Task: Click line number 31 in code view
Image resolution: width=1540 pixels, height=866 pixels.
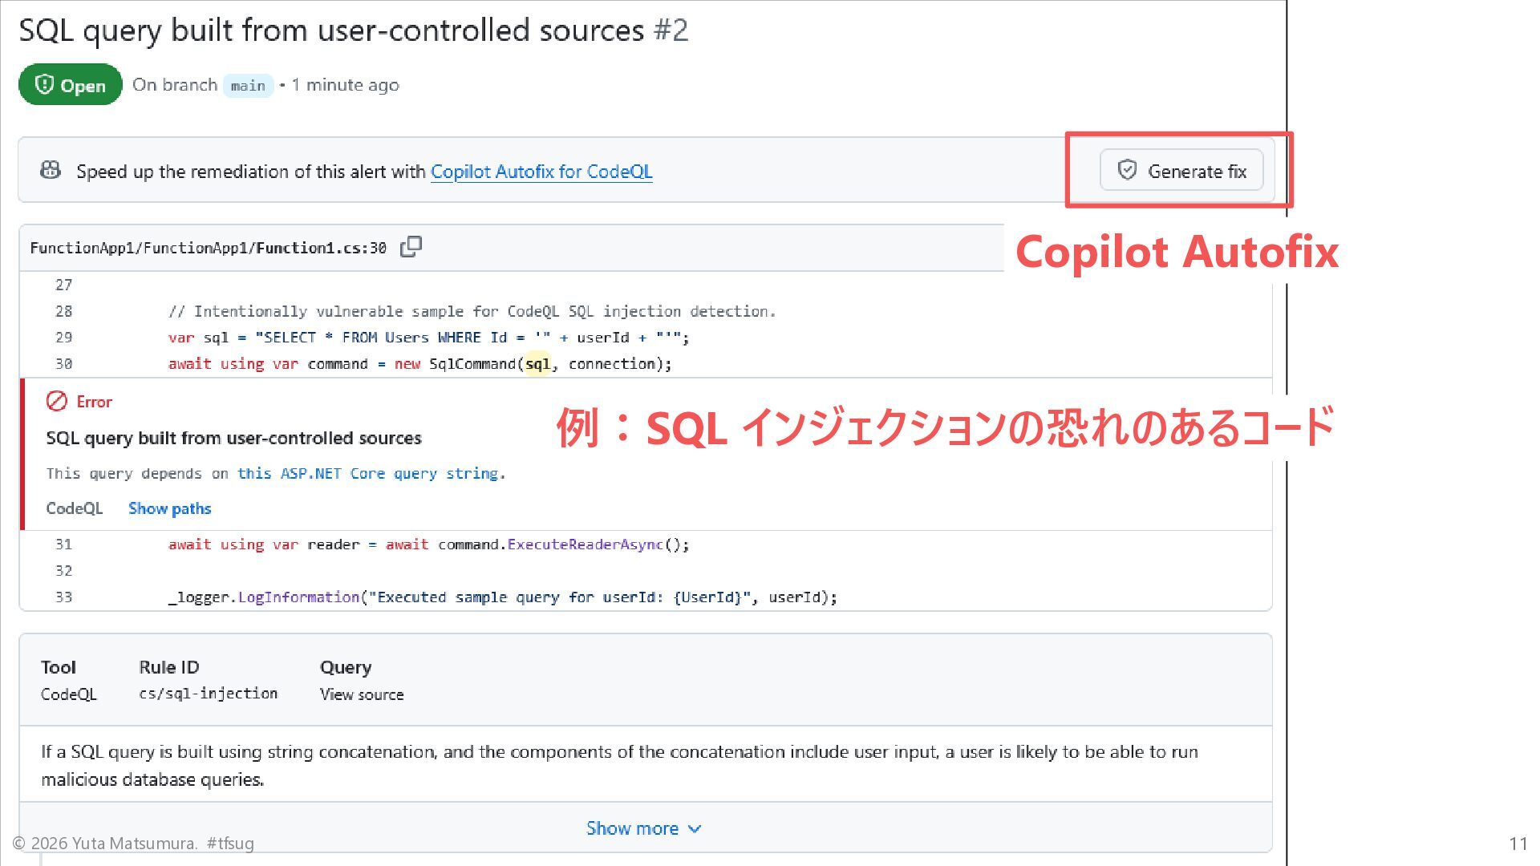Action: click(63, 544)
